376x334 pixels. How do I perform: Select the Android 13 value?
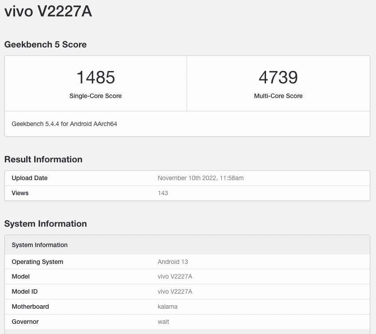172,262
